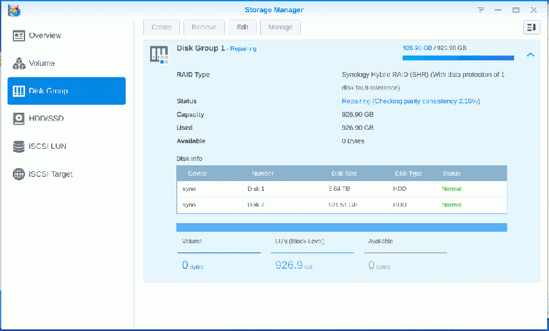
Task: Click the Disk Type column header
Action: (408, 174)
